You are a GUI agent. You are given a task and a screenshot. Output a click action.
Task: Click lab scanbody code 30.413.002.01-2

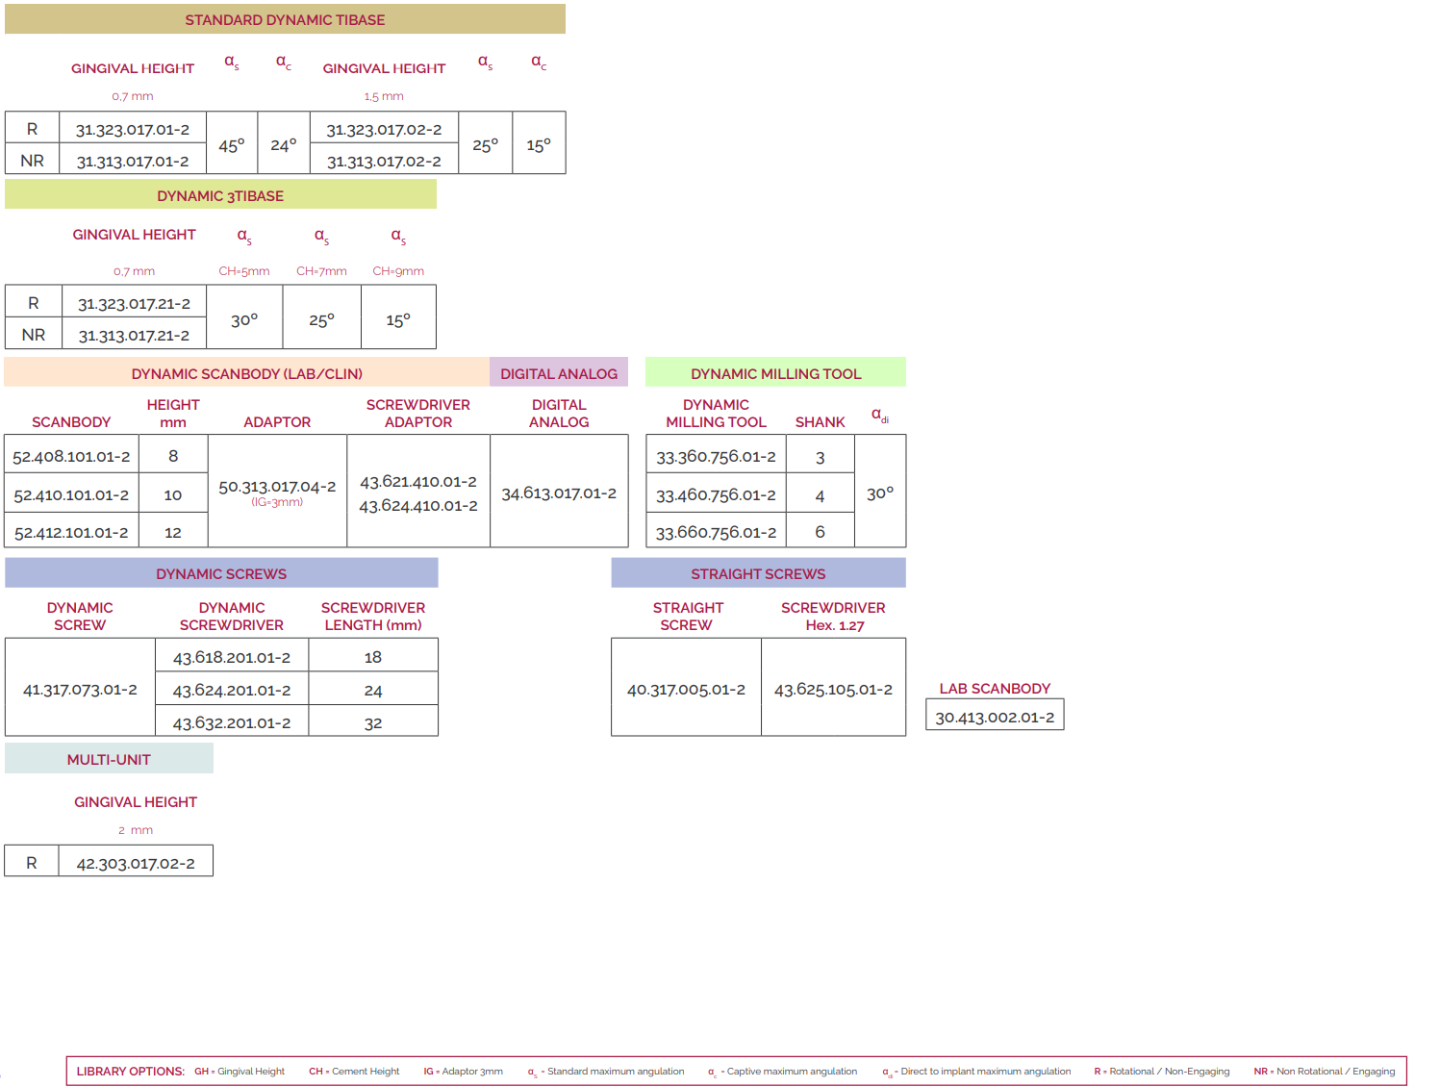[x=995, y=717]
